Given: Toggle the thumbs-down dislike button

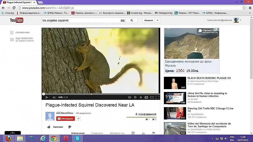Looking at the screenshot, I should point(70,127).
